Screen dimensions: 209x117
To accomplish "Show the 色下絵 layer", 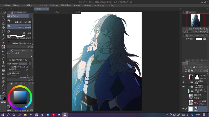I will (183, 96).
